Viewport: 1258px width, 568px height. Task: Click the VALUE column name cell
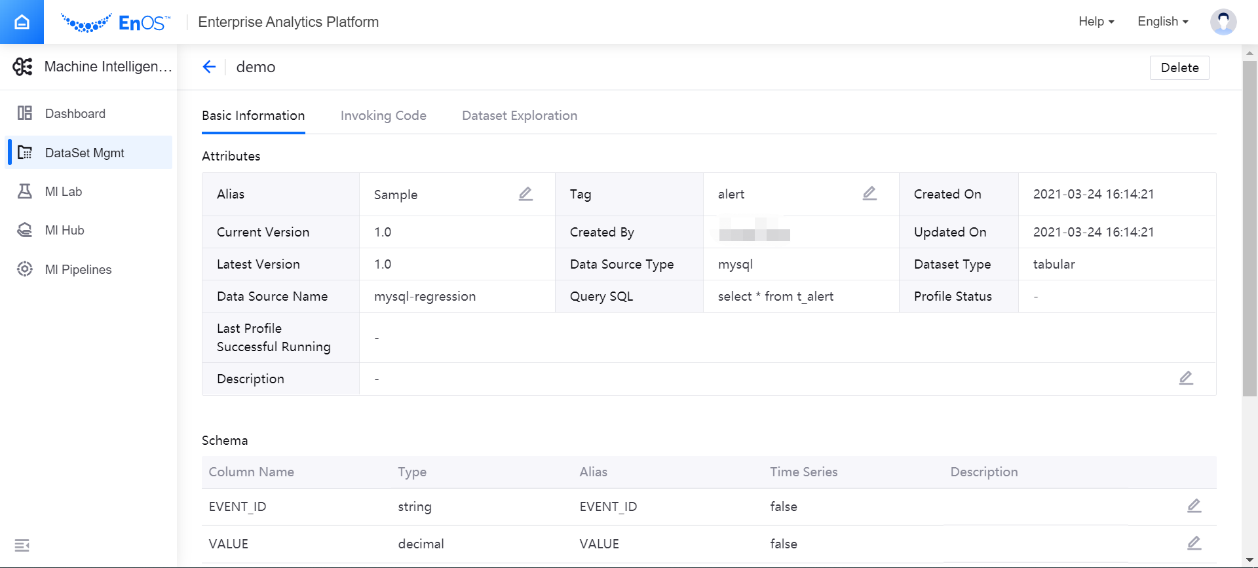[228, 544]
